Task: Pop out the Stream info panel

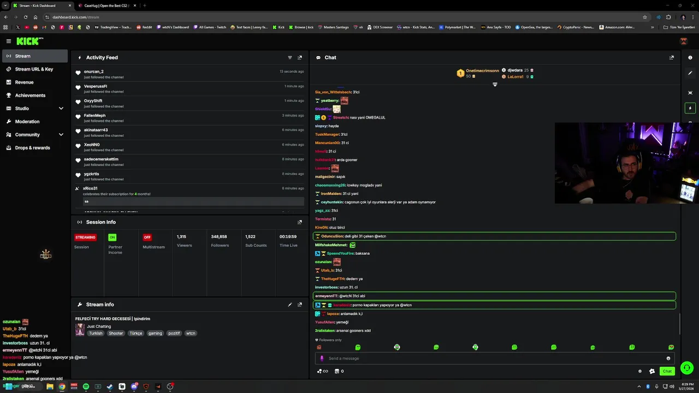Action: coord(300,305)
